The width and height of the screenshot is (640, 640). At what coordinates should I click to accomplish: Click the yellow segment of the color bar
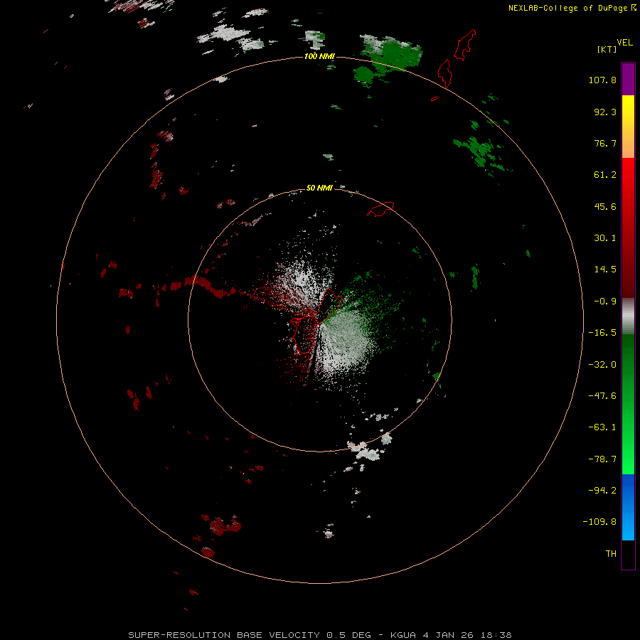tap(628, 110)
